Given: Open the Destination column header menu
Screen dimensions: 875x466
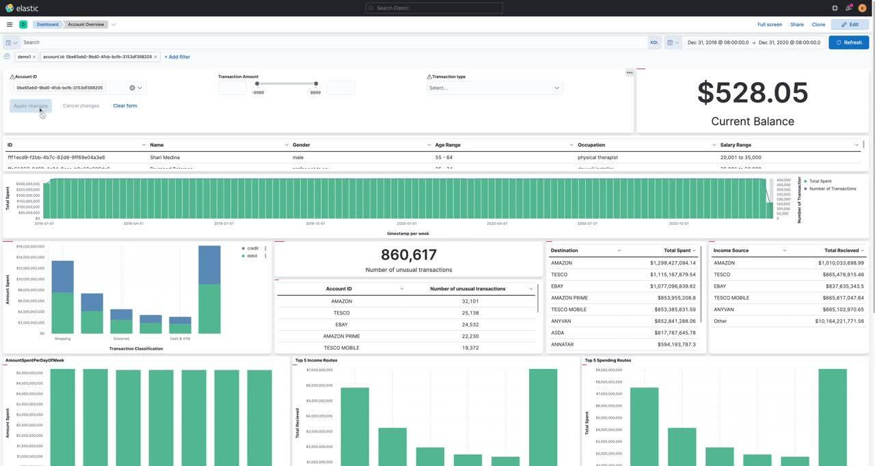Looking at the screenshot, I should click(x=619, y=251).
